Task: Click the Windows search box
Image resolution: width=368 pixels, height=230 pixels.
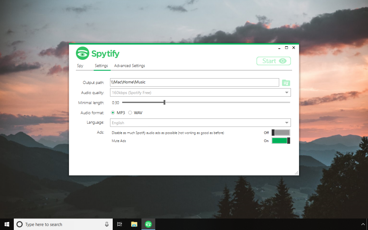Action: pyautogui.click(x=63, y=224)
